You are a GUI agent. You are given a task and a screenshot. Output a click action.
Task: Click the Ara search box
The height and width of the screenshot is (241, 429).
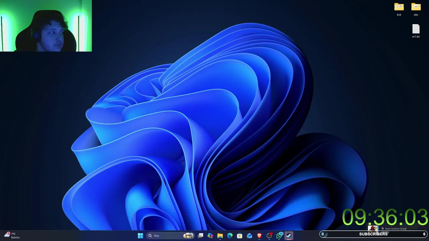171,236
